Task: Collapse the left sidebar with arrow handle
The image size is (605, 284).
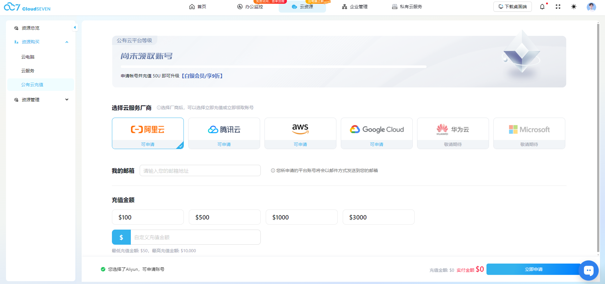Action: 75,27
